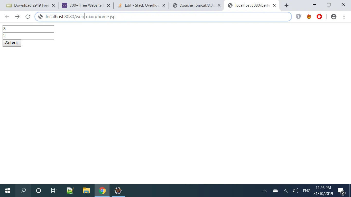Open Cortana circle on the taskbar
Screen dimensions: 351x197
coord(39,191)
